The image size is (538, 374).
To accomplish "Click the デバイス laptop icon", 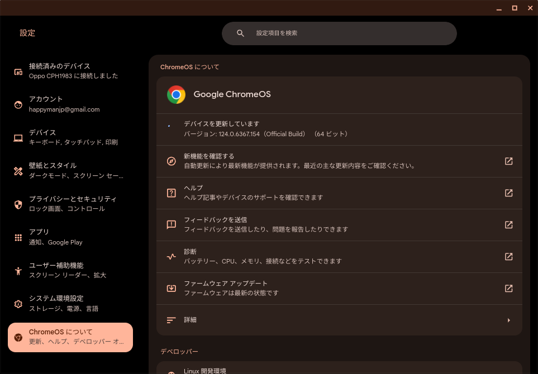I will [18, 138].
